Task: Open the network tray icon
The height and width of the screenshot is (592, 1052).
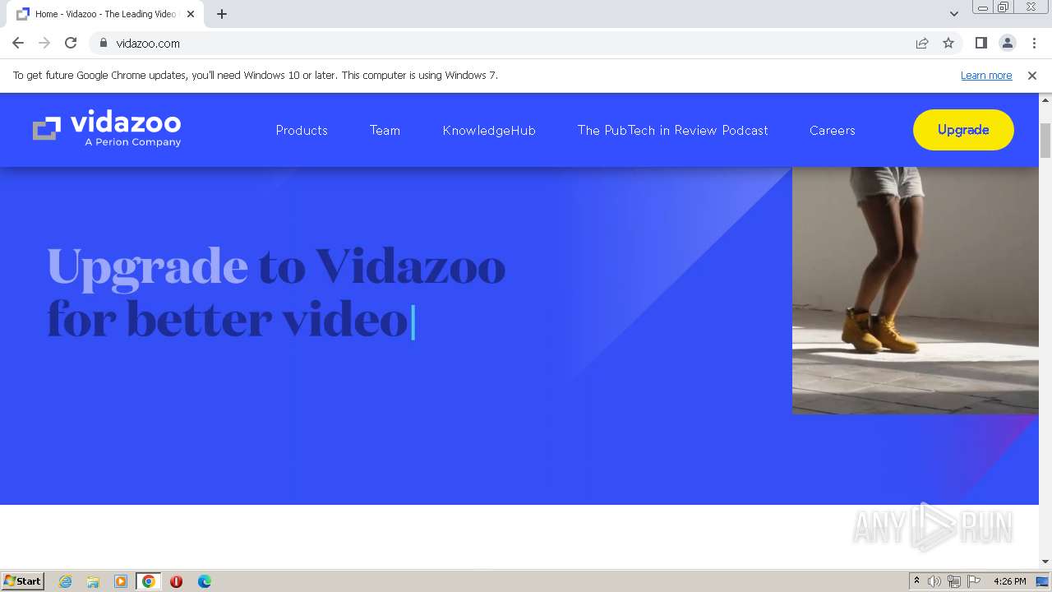Action: [954, 581]
